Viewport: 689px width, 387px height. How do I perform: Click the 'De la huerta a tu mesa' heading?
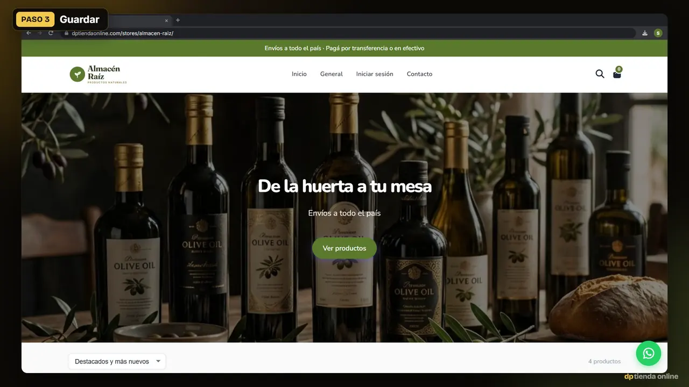(344, 186)
